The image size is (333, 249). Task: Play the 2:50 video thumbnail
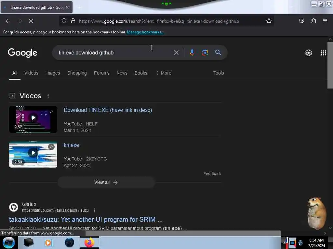click(33, 154)
